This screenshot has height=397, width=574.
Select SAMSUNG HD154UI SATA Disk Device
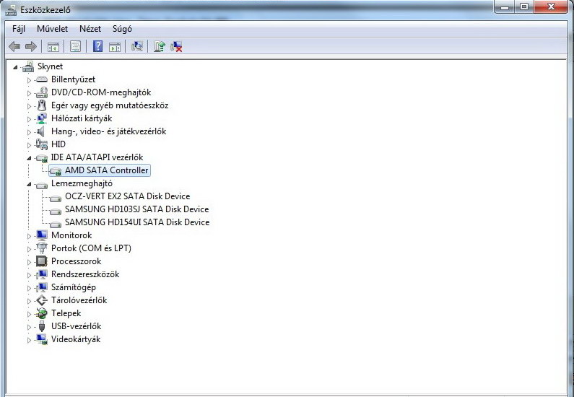(137, 222)
